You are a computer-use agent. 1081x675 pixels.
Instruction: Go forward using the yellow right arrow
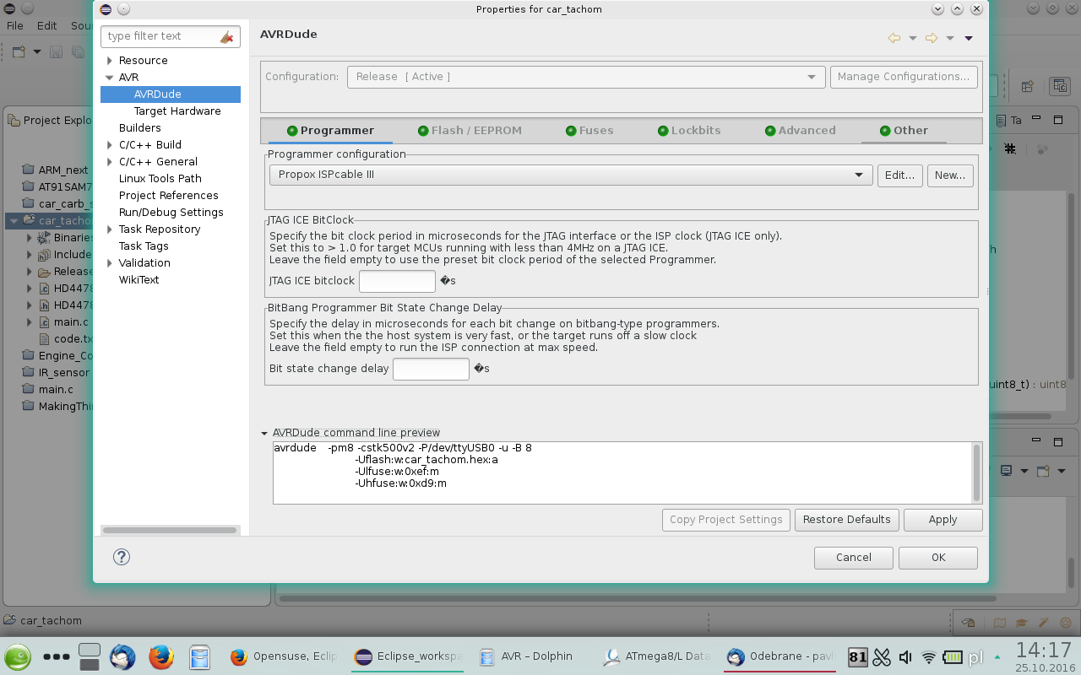pos(932,38)
